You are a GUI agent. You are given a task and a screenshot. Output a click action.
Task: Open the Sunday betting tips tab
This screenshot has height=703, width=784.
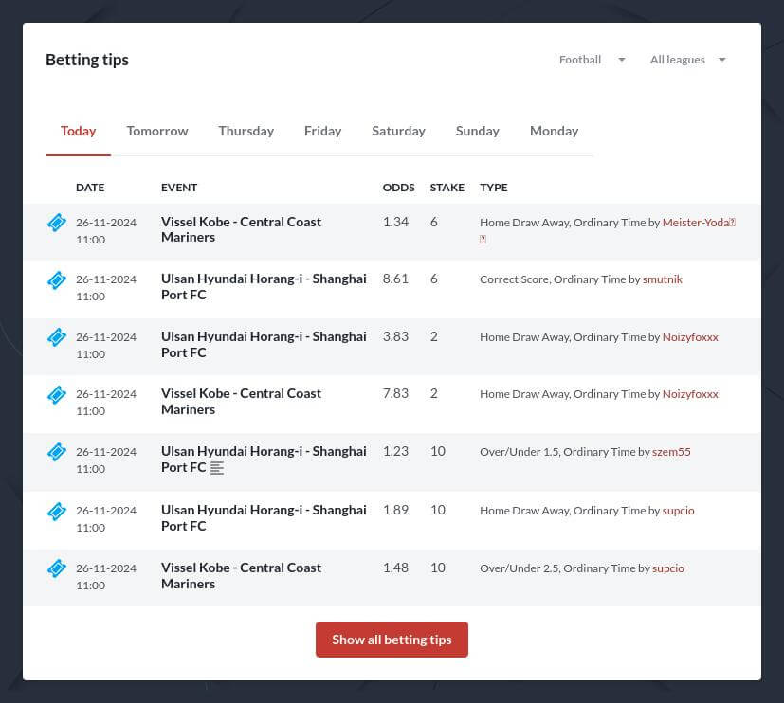[477, 130]
